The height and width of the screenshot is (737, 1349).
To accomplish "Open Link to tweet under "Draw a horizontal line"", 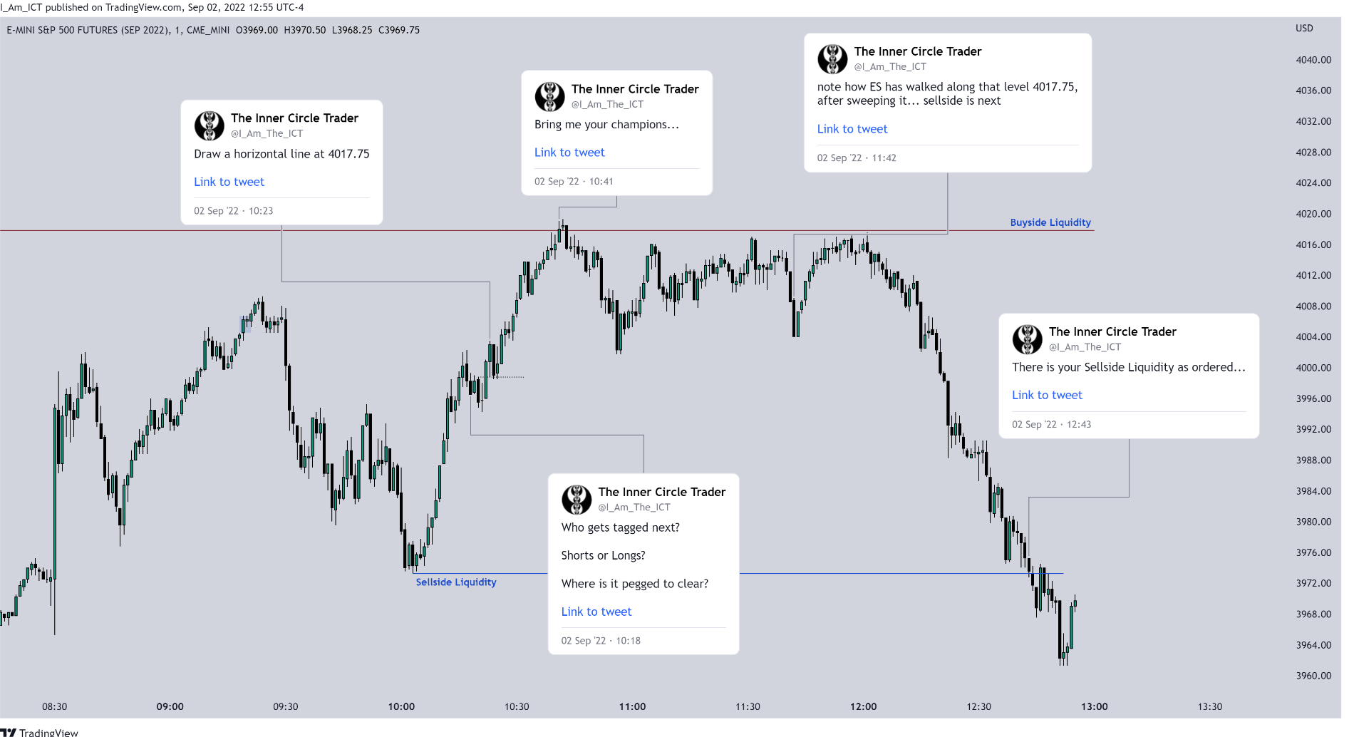I will point(229,182).
